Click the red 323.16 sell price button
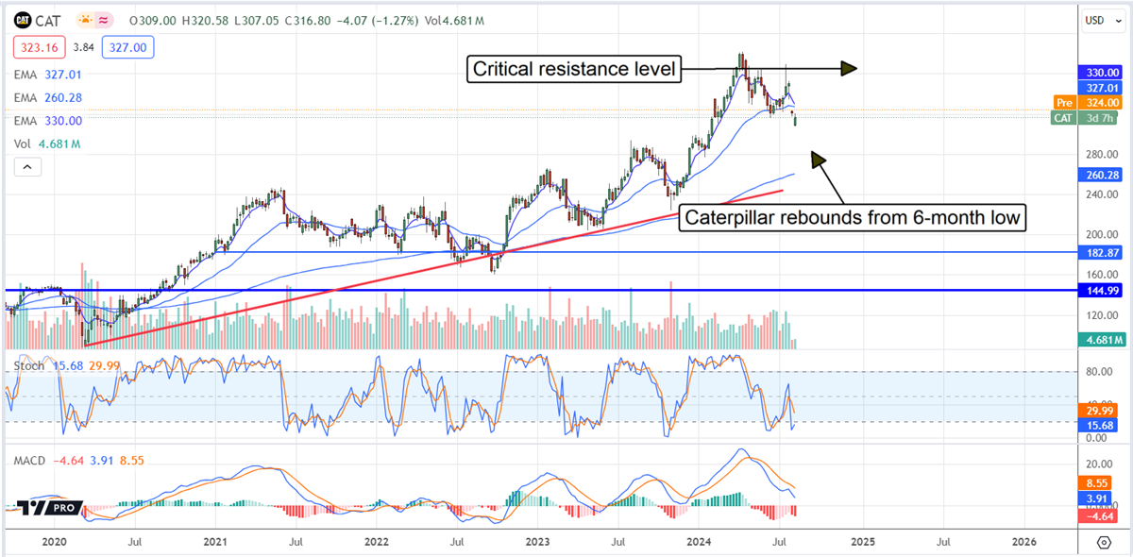The height and width of the screenshot is (557, 1133). (x=39, y=45)
